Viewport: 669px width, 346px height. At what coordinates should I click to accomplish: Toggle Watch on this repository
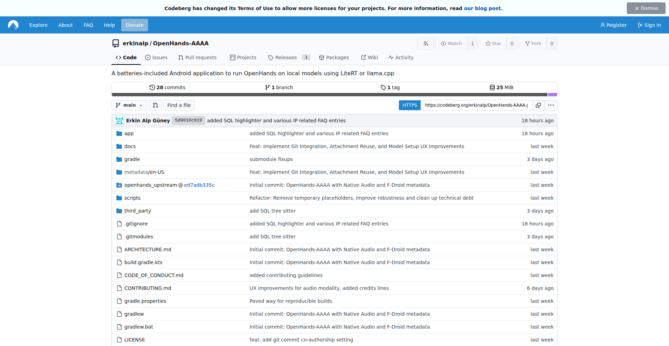click(x=451, y=44)
